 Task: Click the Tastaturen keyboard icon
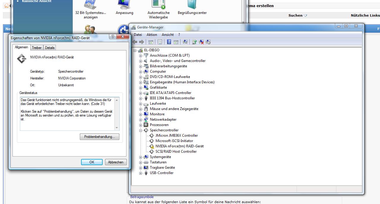(x=146, y=162)
